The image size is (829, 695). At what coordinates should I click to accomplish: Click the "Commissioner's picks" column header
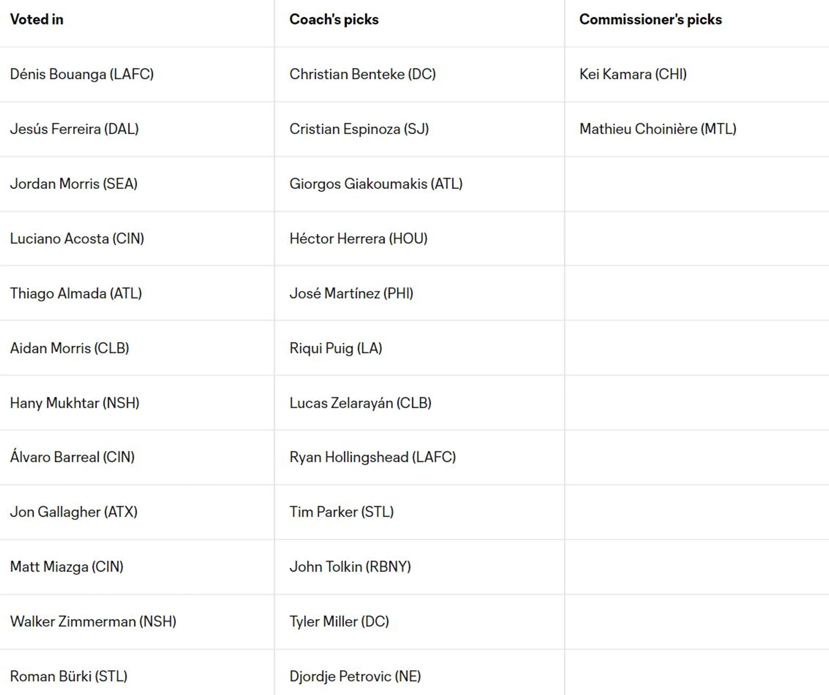pyautogui.click(x=650, y=19)
